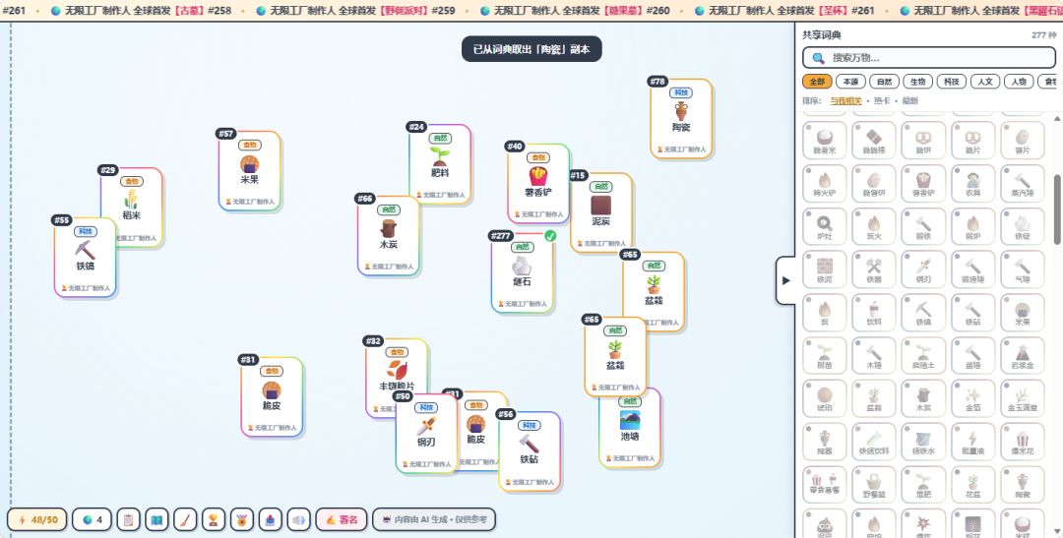The width and height of the screenshot is (1063, 538).
Task: Toggle the green checkmark on the 燧石 card
Action: 550,236
